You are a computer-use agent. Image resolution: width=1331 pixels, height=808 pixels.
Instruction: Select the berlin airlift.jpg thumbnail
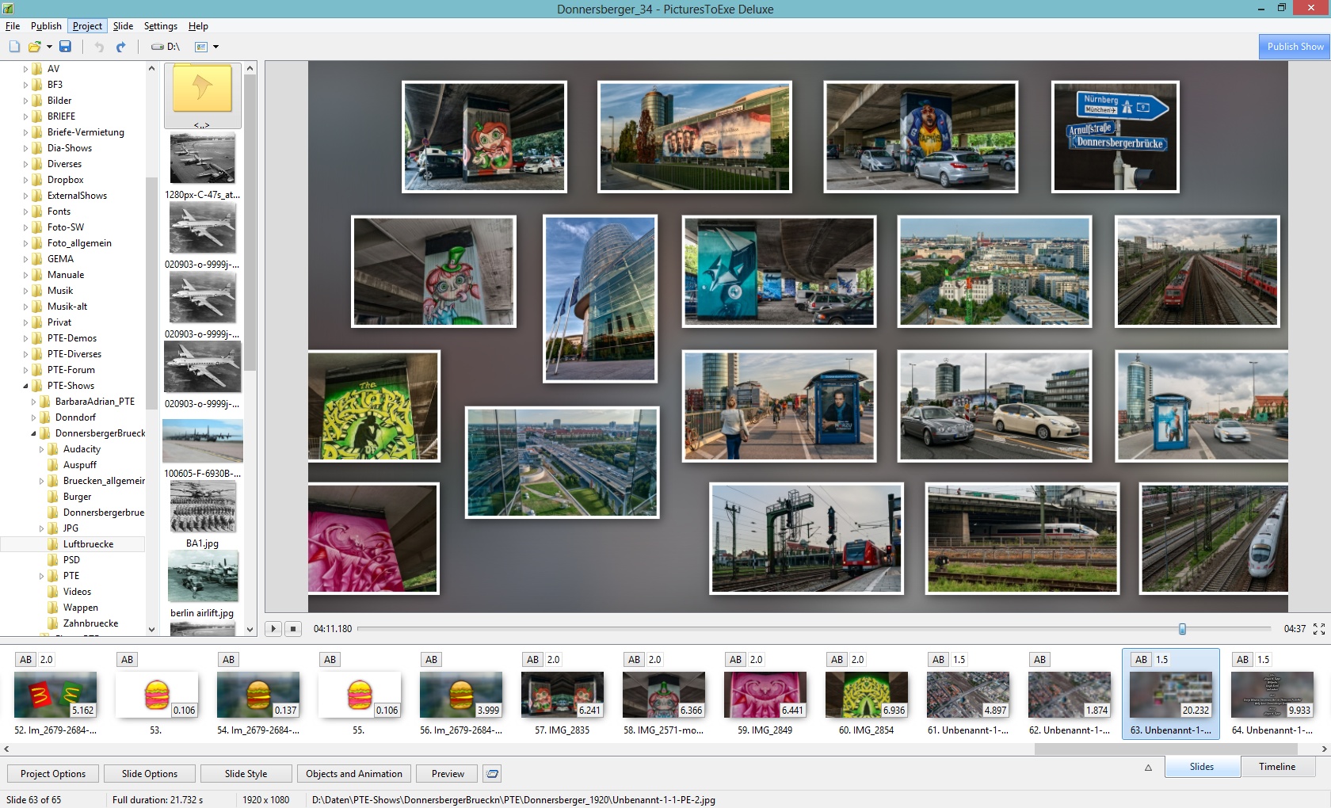coord(203,576)
